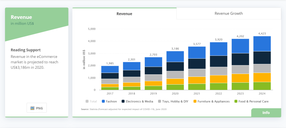Click the 3,577 total label
The width and height of the screenshot is (286, 128).
(x=197, y=44)
